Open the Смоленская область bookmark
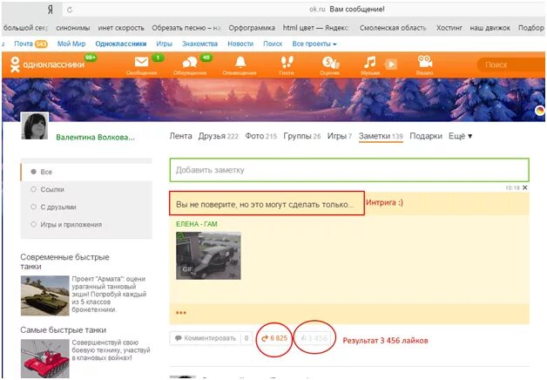The height and width of the screenshot is (380, 547). click(393, 28)
